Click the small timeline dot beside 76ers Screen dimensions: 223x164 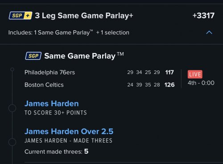pyautogui.click(x=12, y=70)
